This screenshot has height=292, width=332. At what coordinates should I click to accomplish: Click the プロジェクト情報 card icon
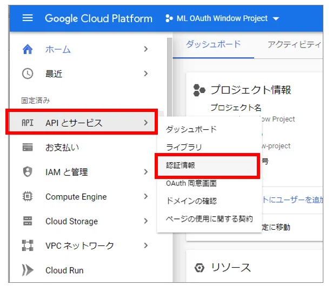199,90
